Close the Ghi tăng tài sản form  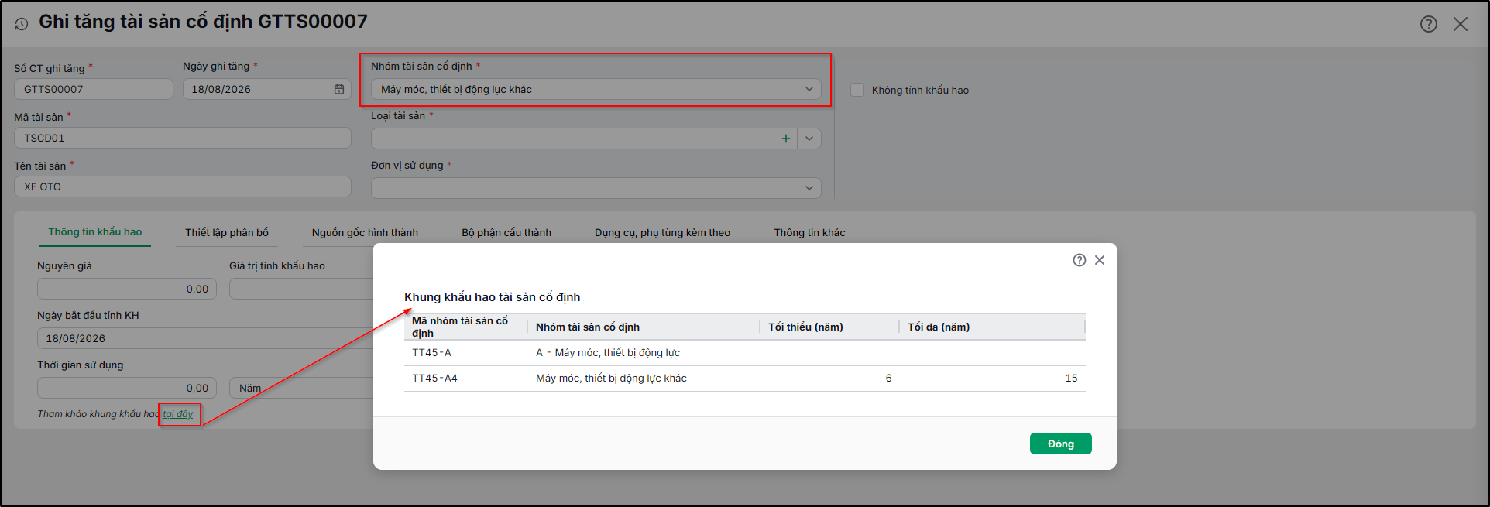[1461, 24]
